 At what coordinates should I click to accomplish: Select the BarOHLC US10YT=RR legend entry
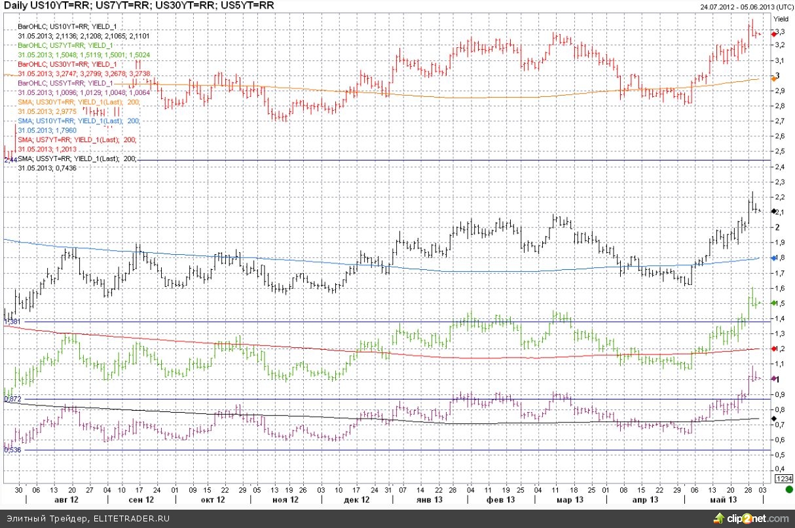tap(65, 26)
